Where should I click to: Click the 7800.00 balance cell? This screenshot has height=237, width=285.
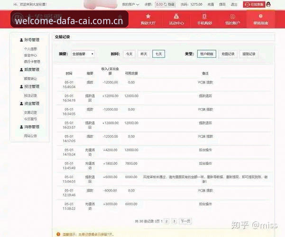click(x=131, y=164)
